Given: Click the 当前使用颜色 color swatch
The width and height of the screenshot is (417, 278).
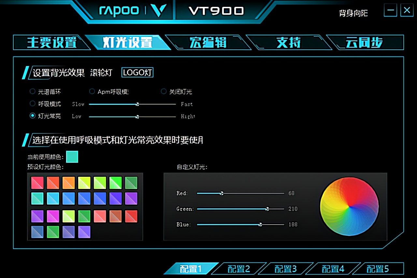Looking at the screenshot, I should [x=72, y=157].
